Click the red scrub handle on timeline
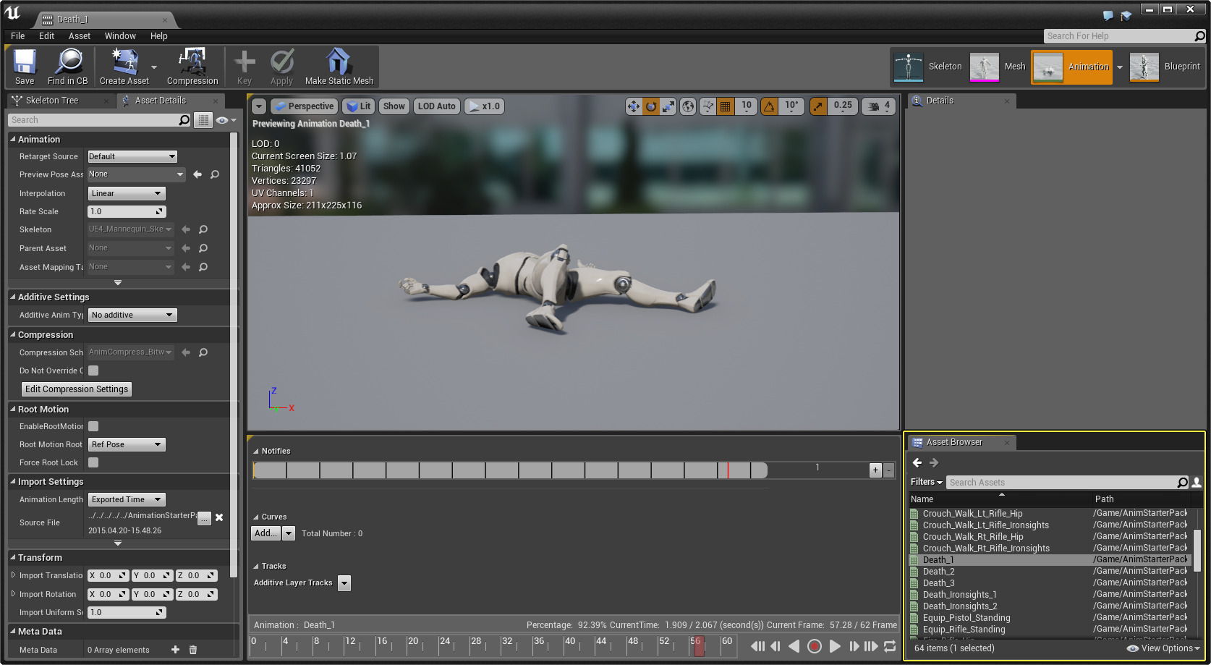This screenshot has height=665, width=1211. [x=698, y=645]
